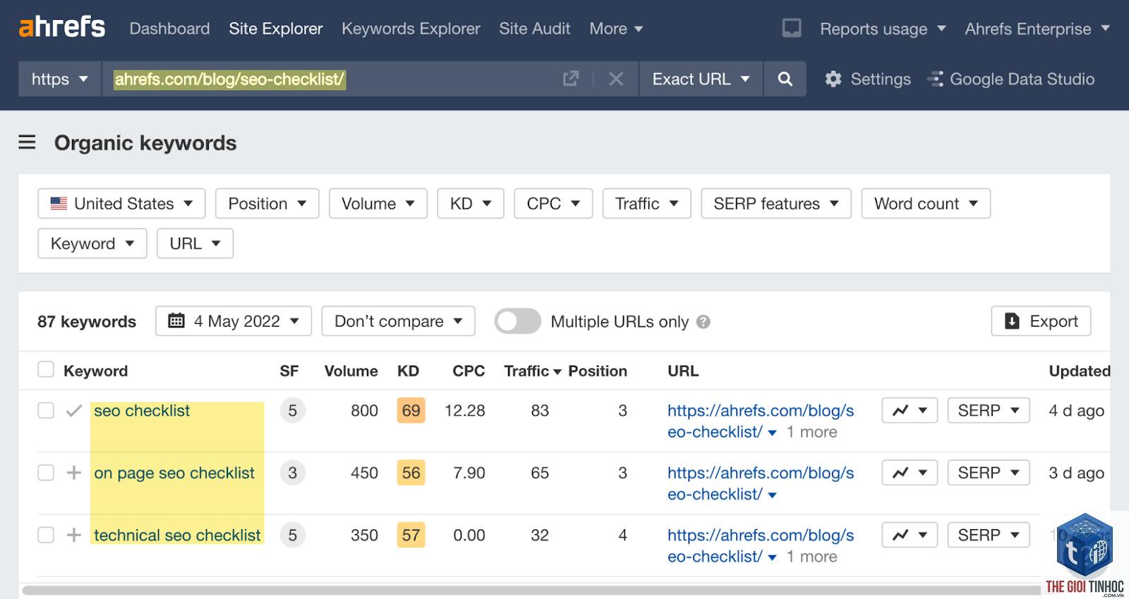Clear the URL with the X icon
1129x599 pixels.
pyautogui.click(x=616, y=78)
